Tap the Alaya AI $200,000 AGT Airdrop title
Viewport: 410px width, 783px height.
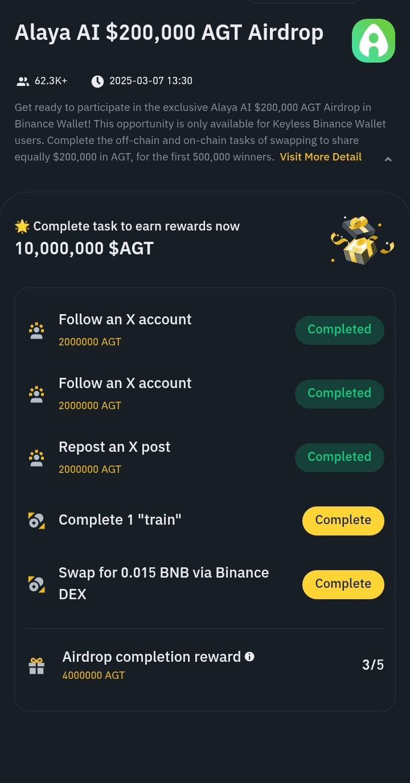pos(169,33)
